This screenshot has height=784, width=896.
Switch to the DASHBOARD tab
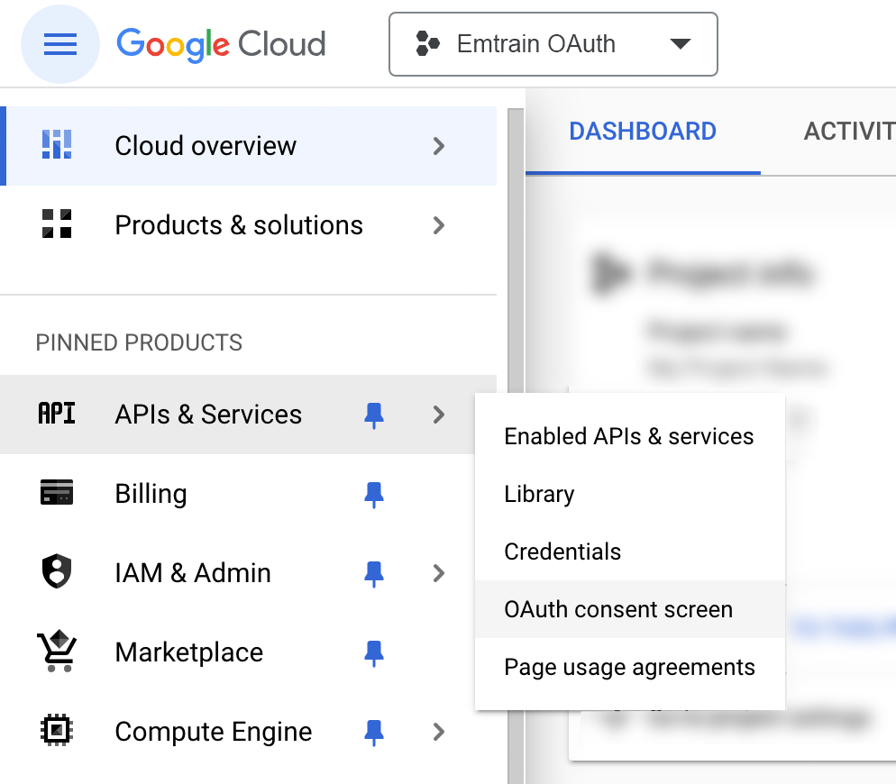(x=642, y=131)
